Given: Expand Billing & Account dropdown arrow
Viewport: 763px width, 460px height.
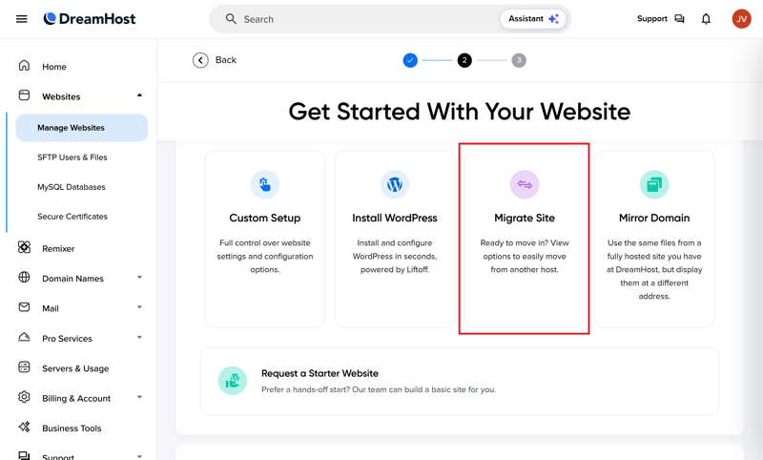Looking at the screenshot, I should click(x=139, y=397).
